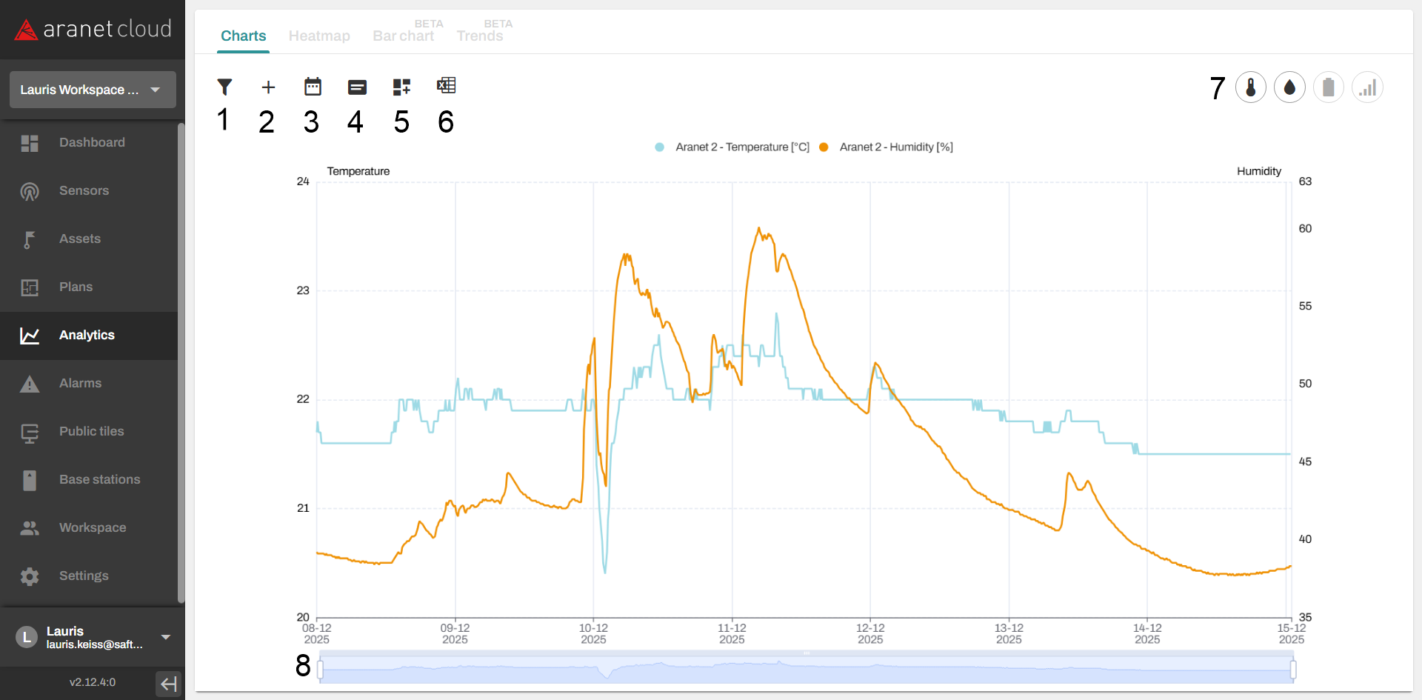1422x700 pixels.
Task: Open the calendar date range picker
Action: [x=313, y=87]
